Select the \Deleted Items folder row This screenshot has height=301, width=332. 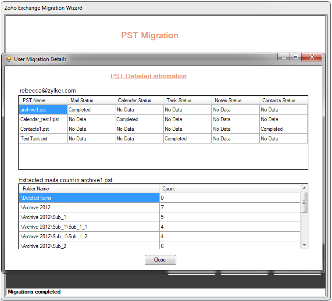(x=89, y=198)
